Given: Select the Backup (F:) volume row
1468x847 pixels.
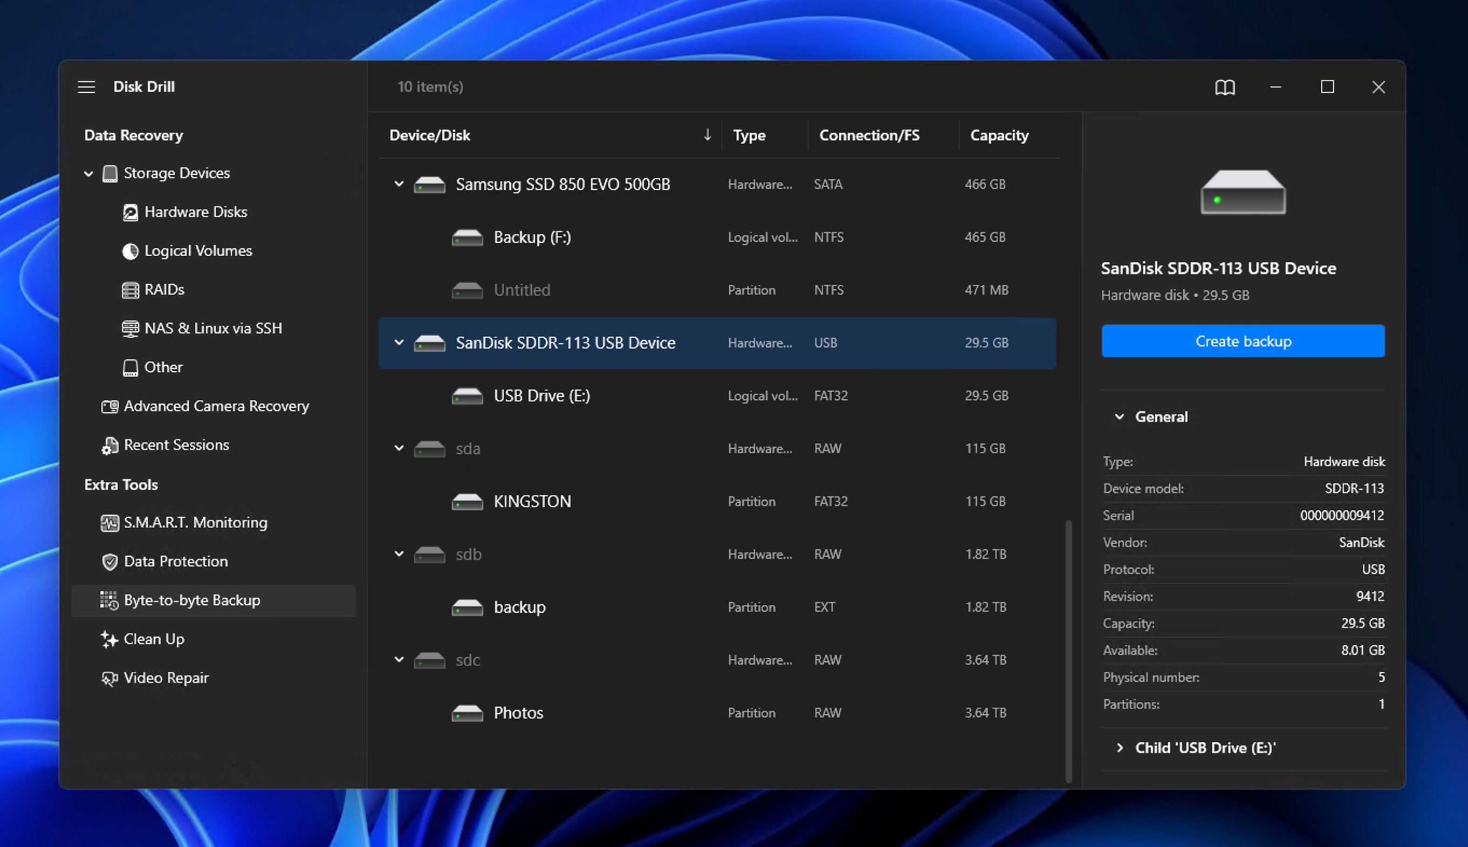Looking at the screenshot, I should (717, 237).
